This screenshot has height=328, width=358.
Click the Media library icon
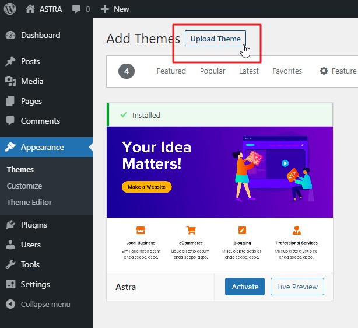10,81
